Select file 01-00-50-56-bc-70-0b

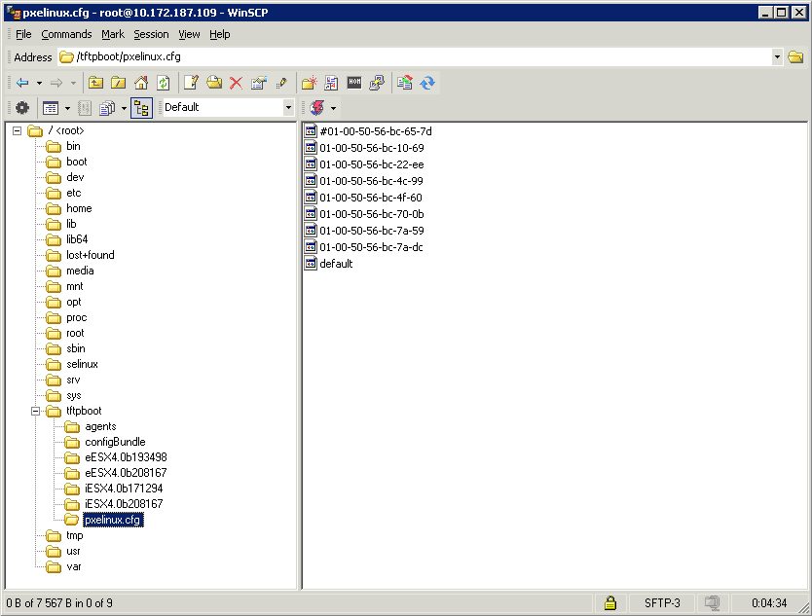coord(371,214)
